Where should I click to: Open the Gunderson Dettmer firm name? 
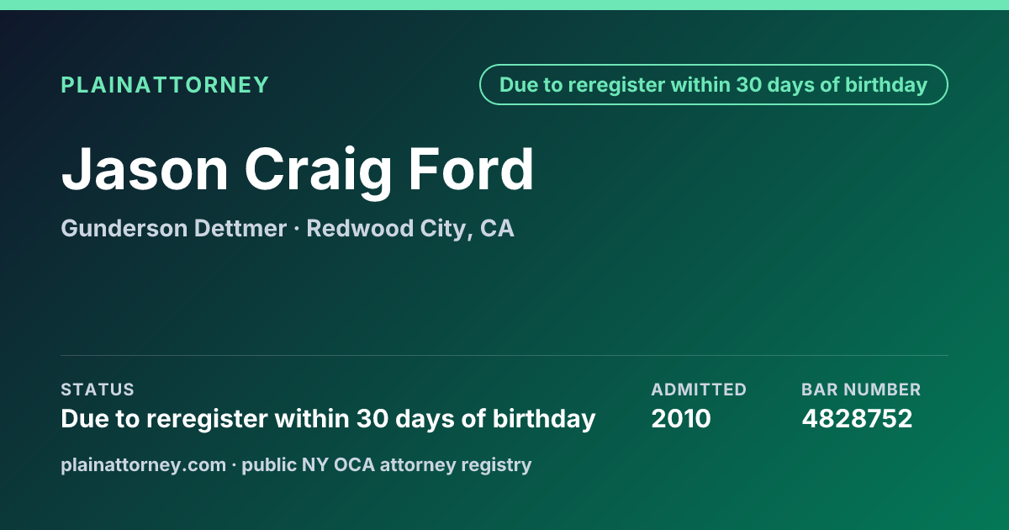point(173,229)
